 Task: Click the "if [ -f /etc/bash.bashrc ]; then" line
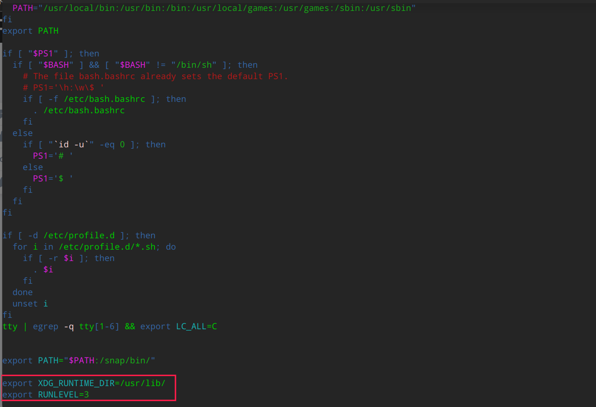[104, 99]
